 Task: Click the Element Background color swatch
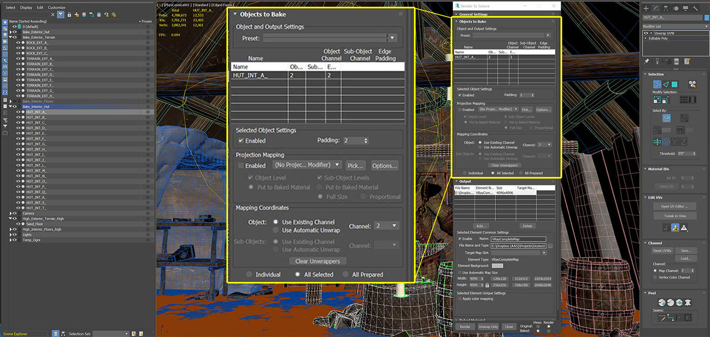[x=497, y=266]
